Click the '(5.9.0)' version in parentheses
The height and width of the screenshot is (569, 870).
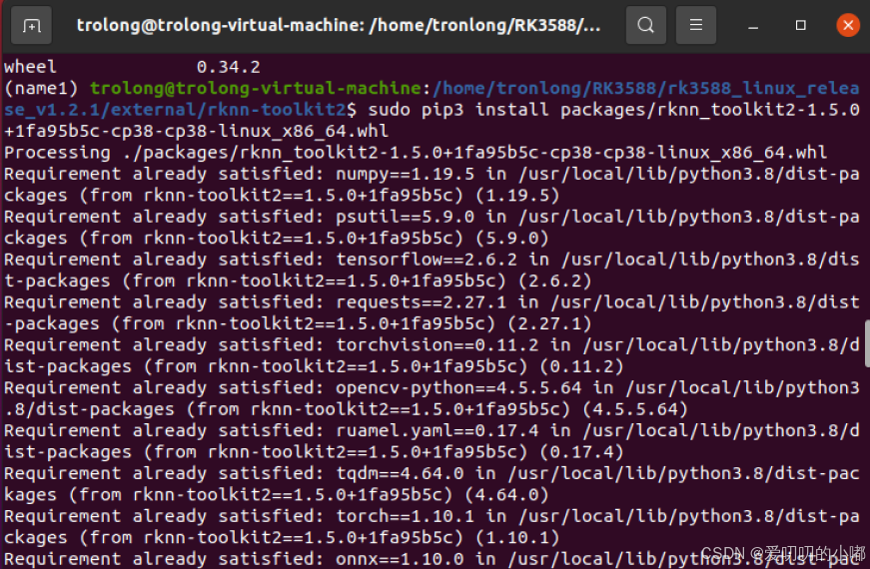pyautogui.click(x=512, y=239)
